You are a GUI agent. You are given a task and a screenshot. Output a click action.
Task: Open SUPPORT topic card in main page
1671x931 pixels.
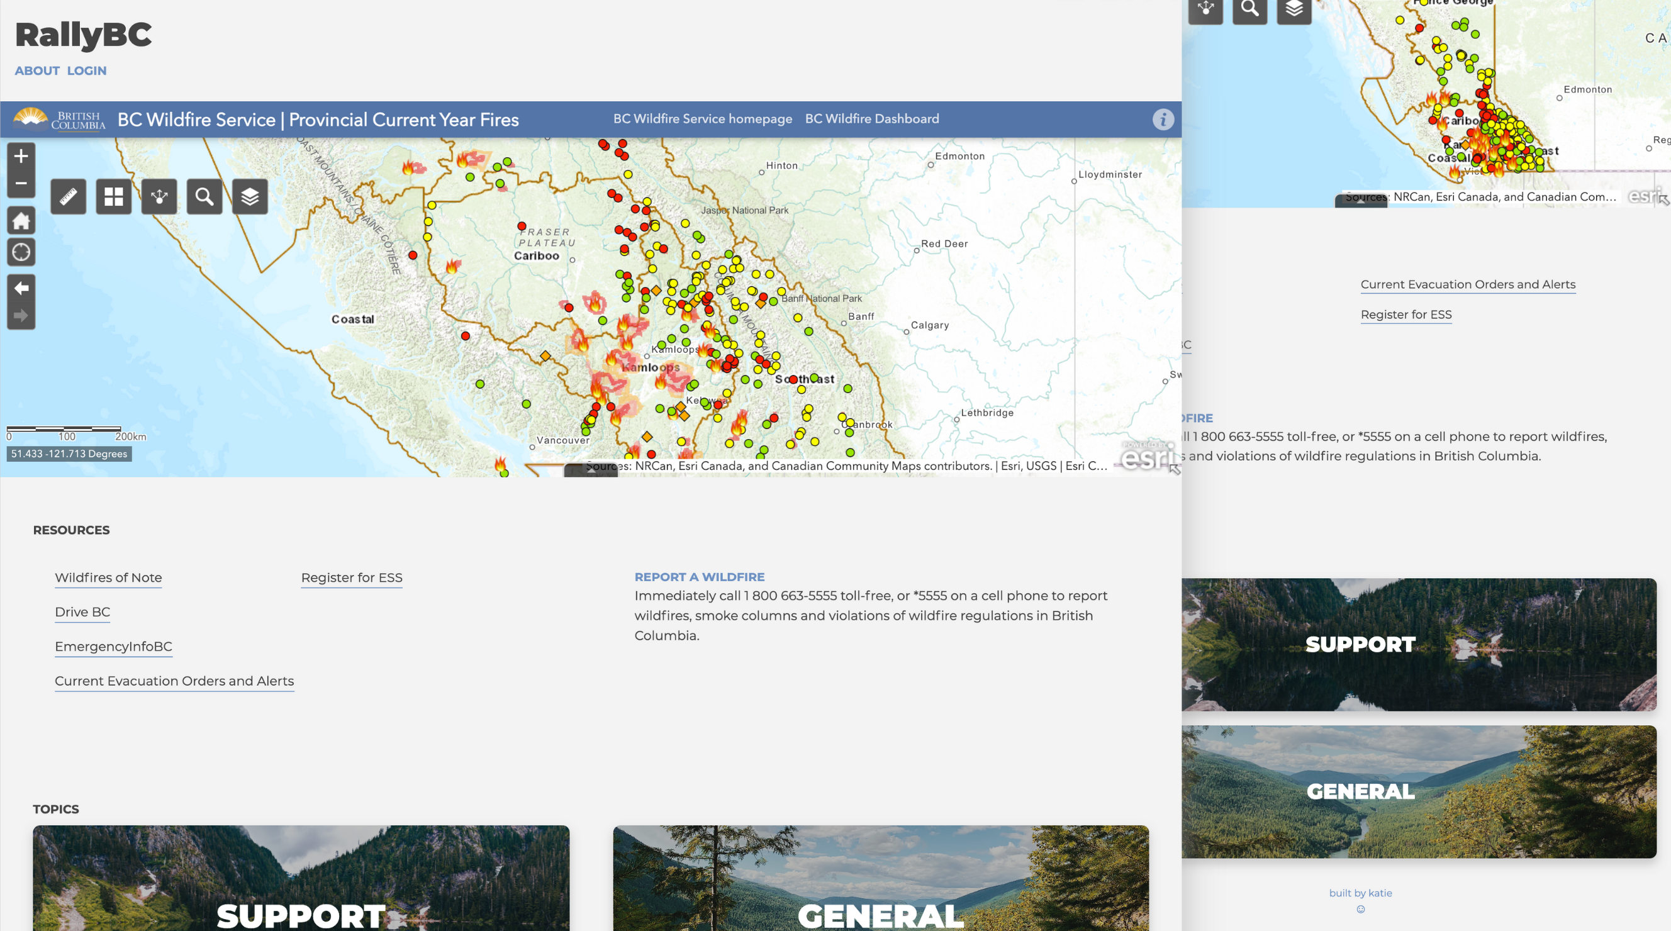click(x=301, y=878)
